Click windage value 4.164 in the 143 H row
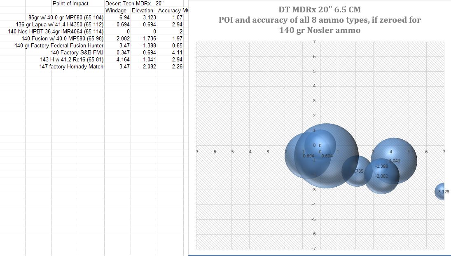Image resolution: width=451 pixels, height=256 pixels. pos(123,59)
